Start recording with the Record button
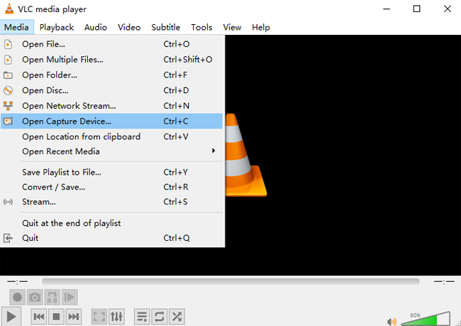 [x=17, y=297]
